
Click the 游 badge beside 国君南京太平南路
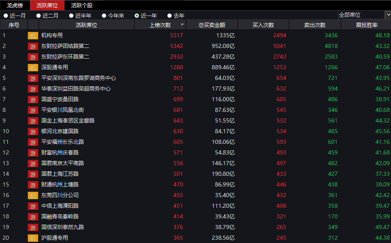point(33,164)
